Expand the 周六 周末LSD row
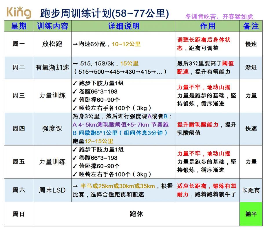This screenshot has height=231, width=267. click(52, 190)
